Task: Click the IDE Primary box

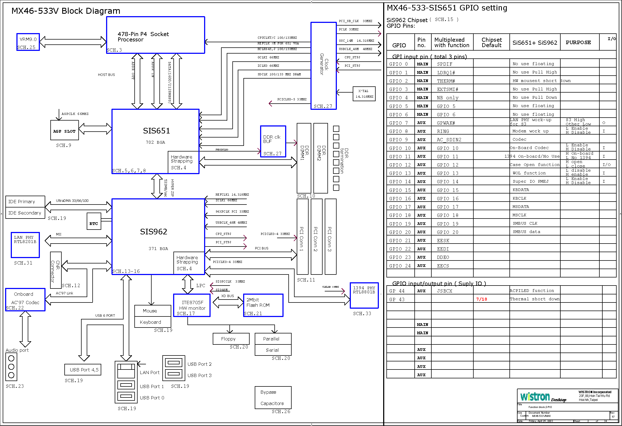Action: (x=25, y=202)
